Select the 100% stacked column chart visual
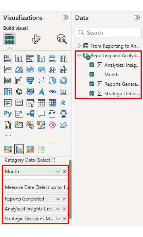 [x=64, y=58]
